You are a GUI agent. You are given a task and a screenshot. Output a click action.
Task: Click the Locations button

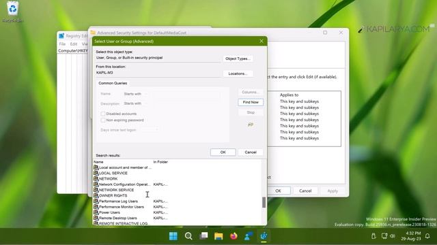pos(238,73)
